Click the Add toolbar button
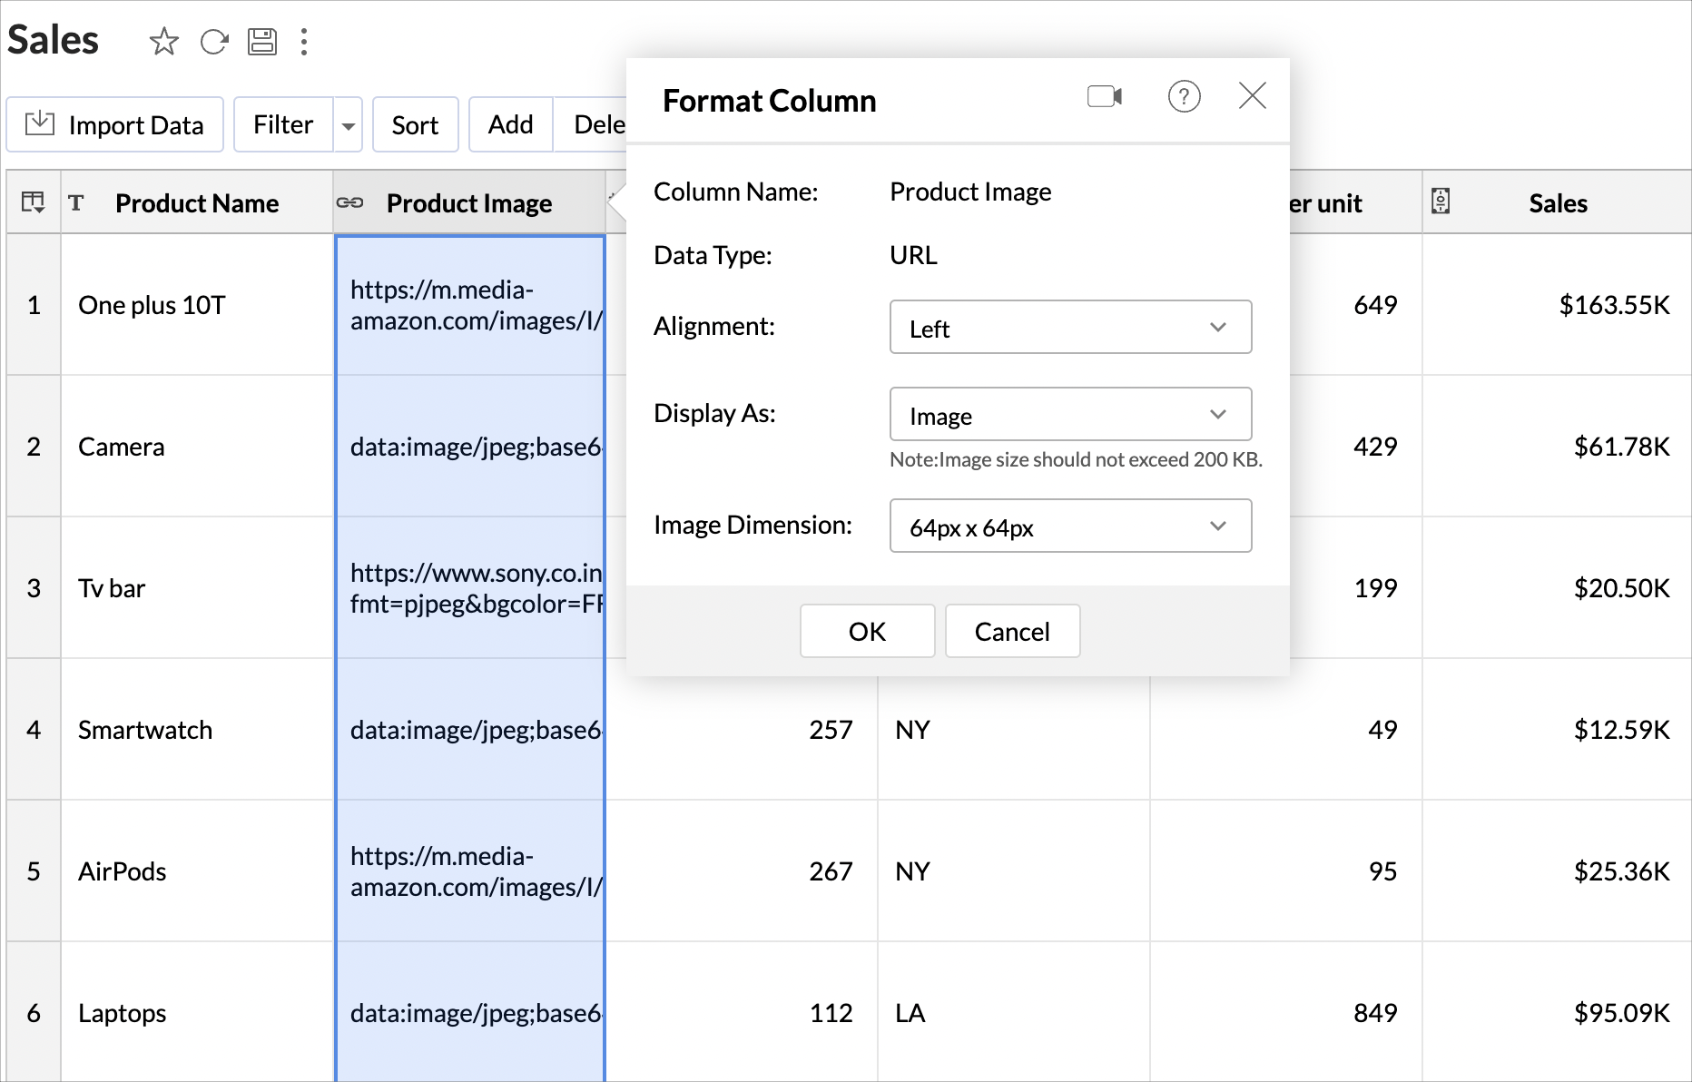 (510, 124)
